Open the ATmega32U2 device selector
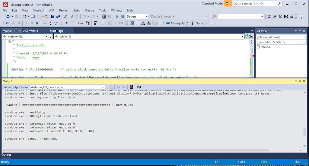The image size is (309, 166). coord(177,23)
